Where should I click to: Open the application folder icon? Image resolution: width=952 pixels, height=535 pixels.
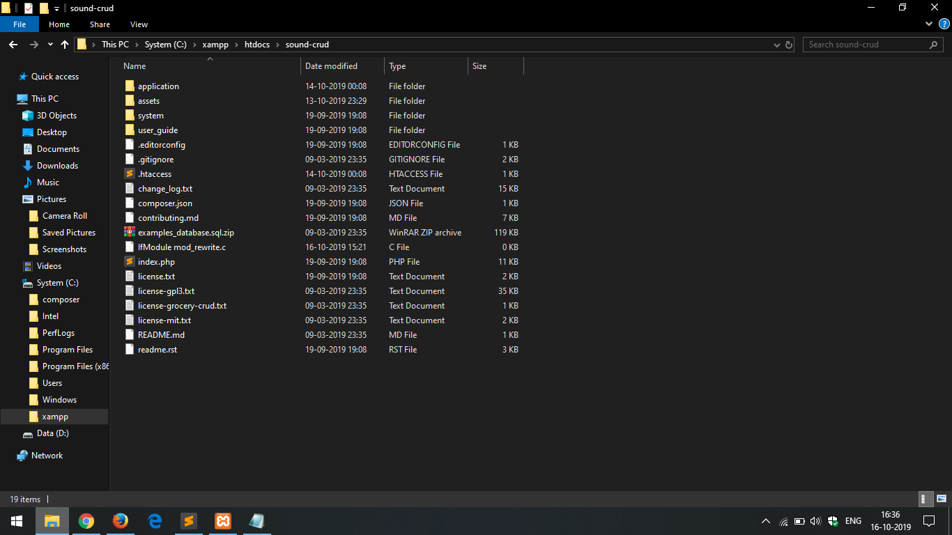pyautogui.click(x=130, y=86)
